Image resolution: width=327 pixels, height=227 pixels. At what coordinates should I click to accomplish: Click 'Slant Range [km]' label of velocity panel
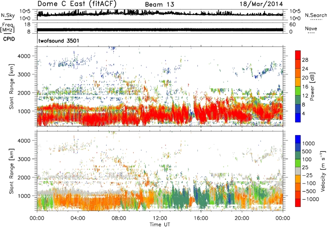click(x=11, y=171)
